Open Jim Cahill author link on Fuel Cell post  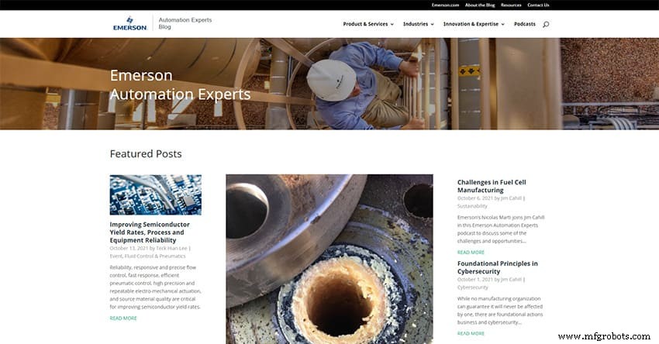tap(511, 198)
